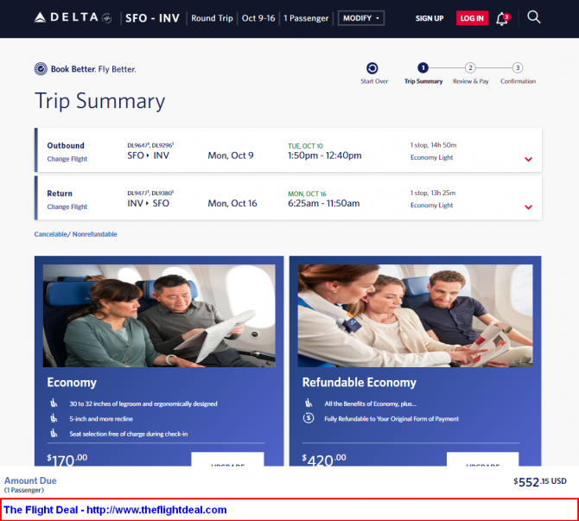
Task: Open search with the magnifier icon
Action: [533, 17]
